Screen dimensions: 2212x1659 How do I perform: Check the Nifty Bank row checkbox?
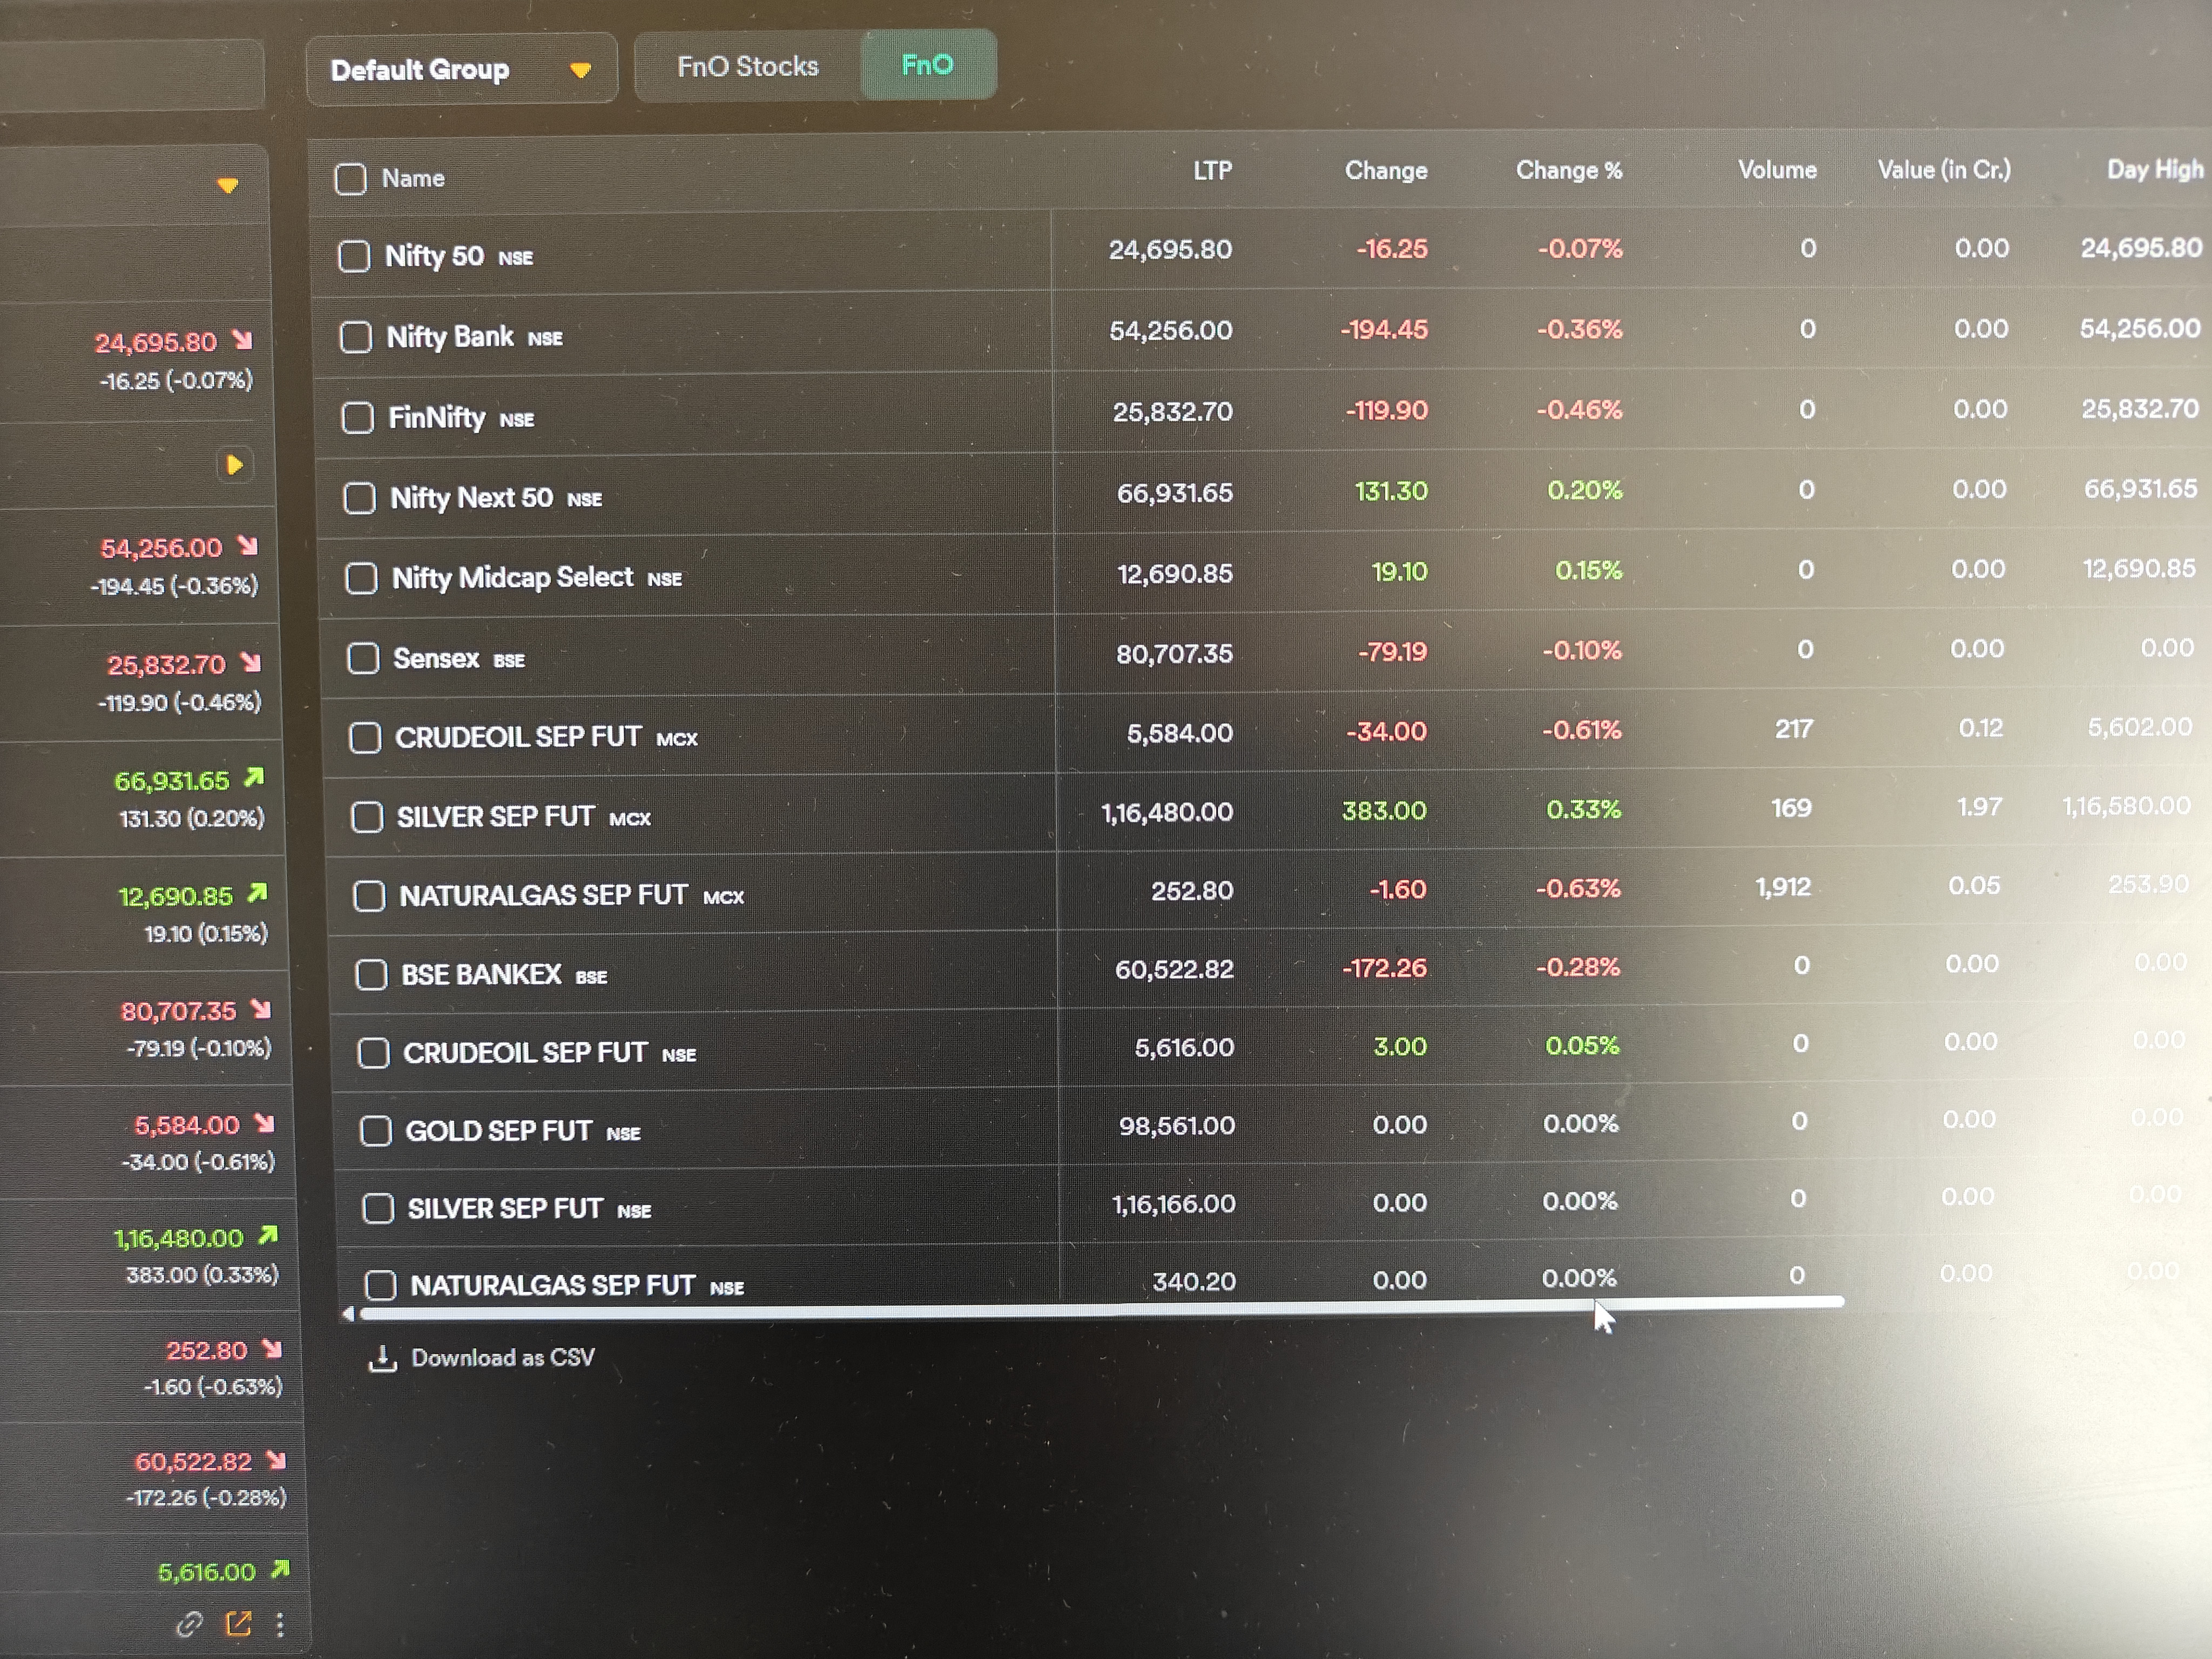tap(356, 337)
